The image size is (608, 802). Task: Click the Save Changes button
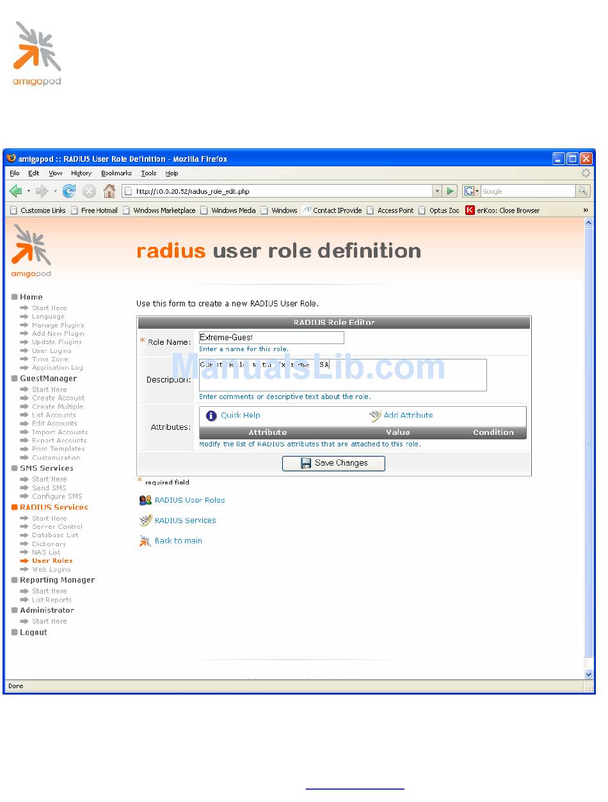[x=333, y=463]
